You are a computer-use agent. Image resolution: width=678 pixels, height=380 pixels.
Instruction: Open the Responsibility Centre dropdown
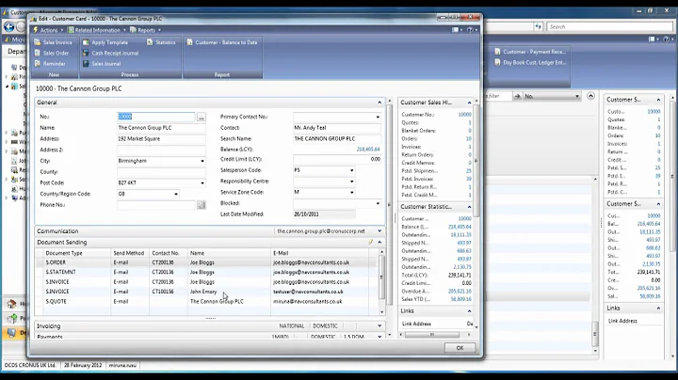pyautogui.click(x=351, y=182)
